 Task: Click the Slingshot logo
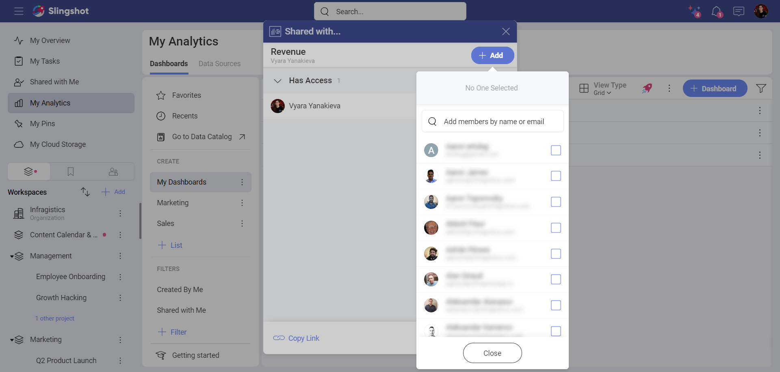61,11
